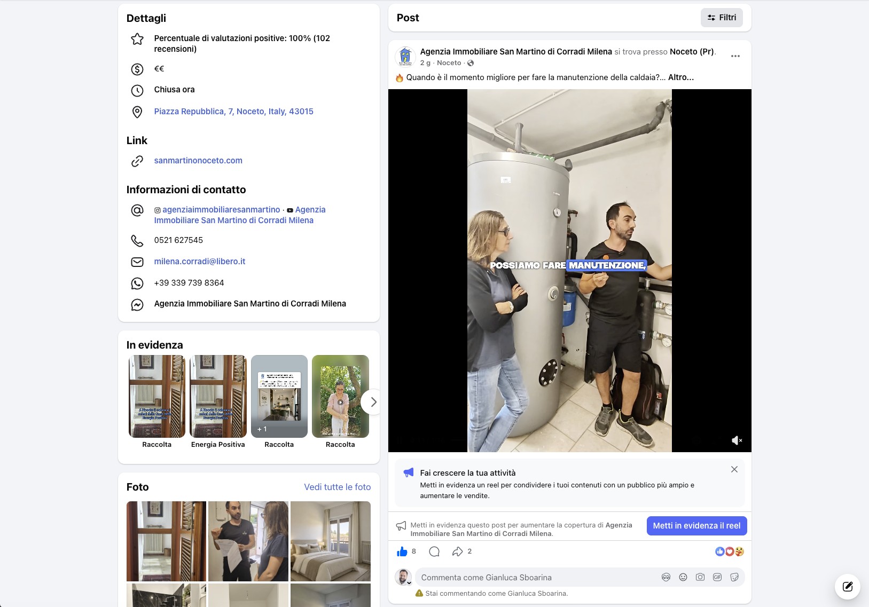Send email to milena.corradi@libero.it

click(200, 262)
